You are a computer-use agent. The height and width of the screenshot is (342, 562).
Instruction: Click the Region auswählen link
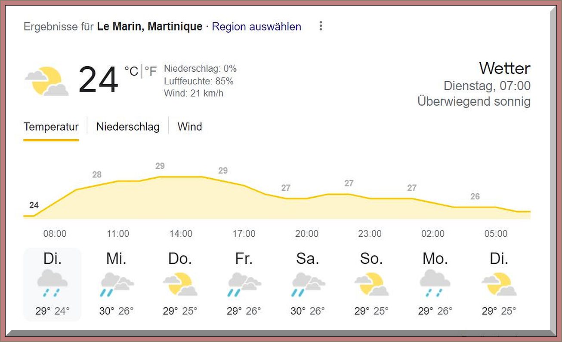[256, 27]
